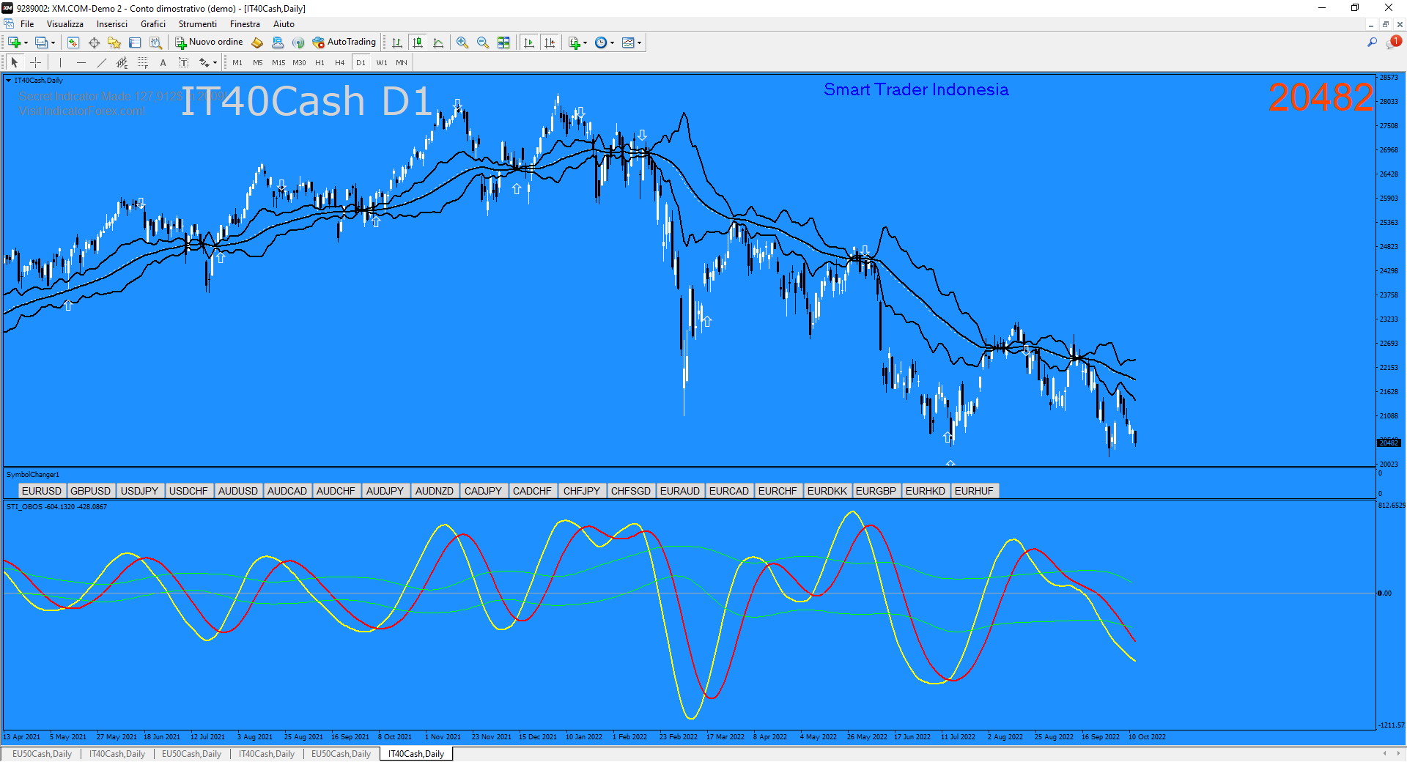Switch to line chart icon

click(438, 42)
